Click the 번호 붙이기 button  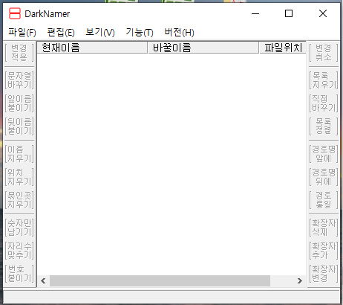tap(19, 274)
